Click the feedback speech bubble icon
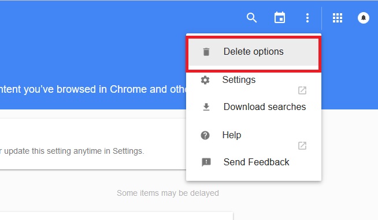 206,162
